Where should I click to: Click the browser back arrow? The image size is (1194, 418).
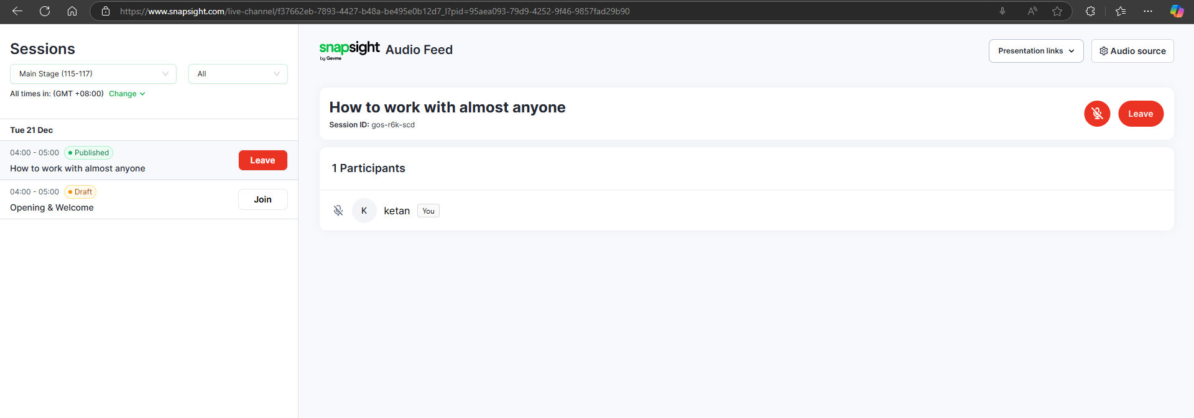coord(17,11)
